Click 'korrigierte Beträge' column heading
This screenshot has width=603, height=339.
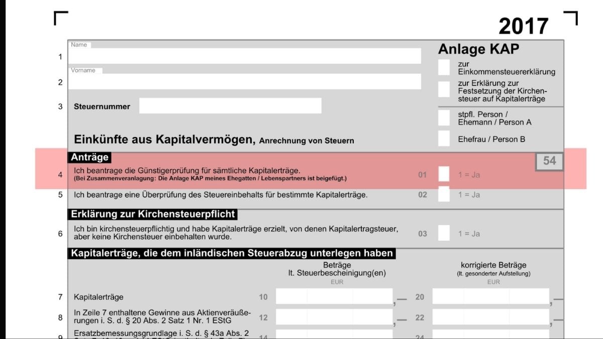pyautogui.click(x=493, y=265)
